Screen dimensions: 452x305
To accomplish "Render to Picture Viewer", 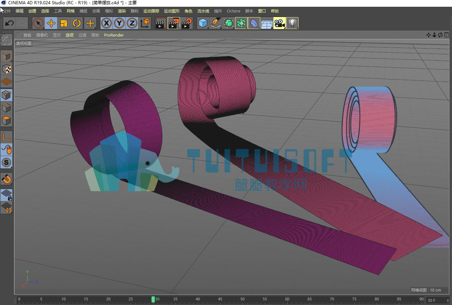I will coord(174,23).
